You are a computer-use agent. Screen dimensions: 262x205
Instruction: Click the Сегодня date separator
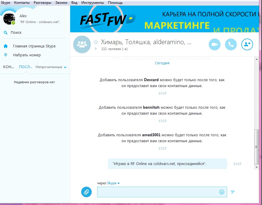(x=162, y=63)
